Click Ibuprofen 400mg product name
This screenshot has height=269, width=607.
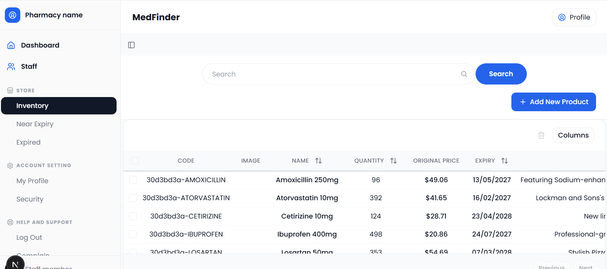(307, 234)
